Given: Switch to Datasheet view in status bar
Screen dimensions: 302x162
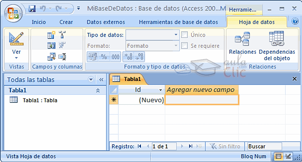Looking at the screenshot, I should click(x=278, y=157).
